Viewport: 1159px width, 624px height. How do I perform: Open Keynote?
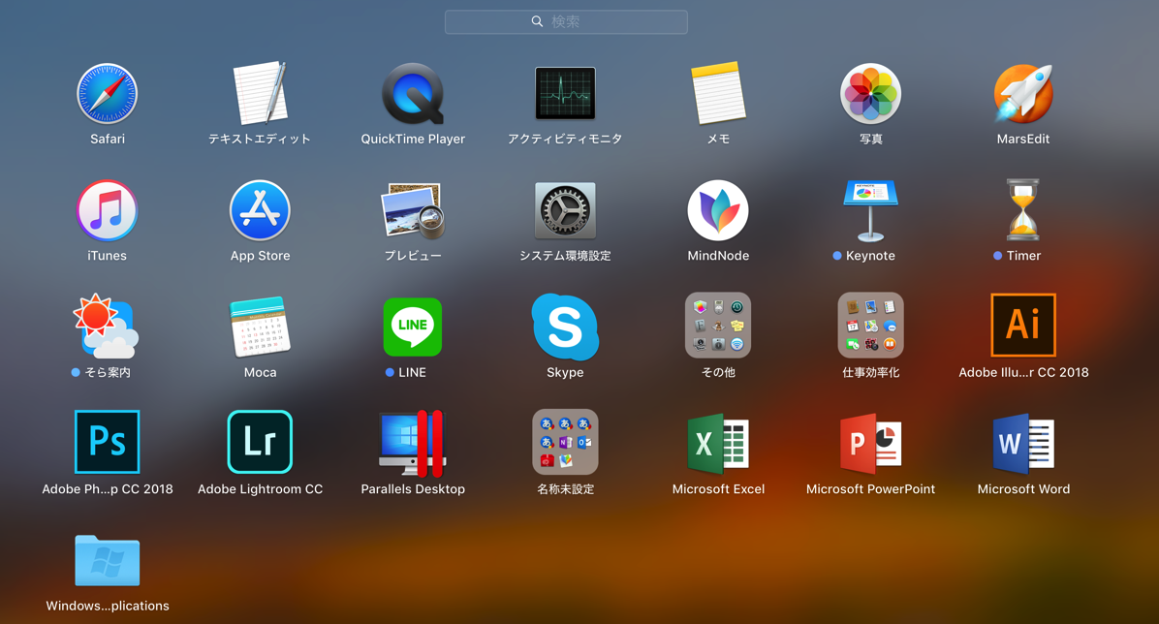pos(871,210)
